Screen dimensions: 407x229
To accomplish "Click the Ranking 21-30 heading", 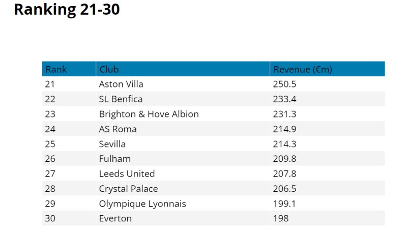I will 67,9.
